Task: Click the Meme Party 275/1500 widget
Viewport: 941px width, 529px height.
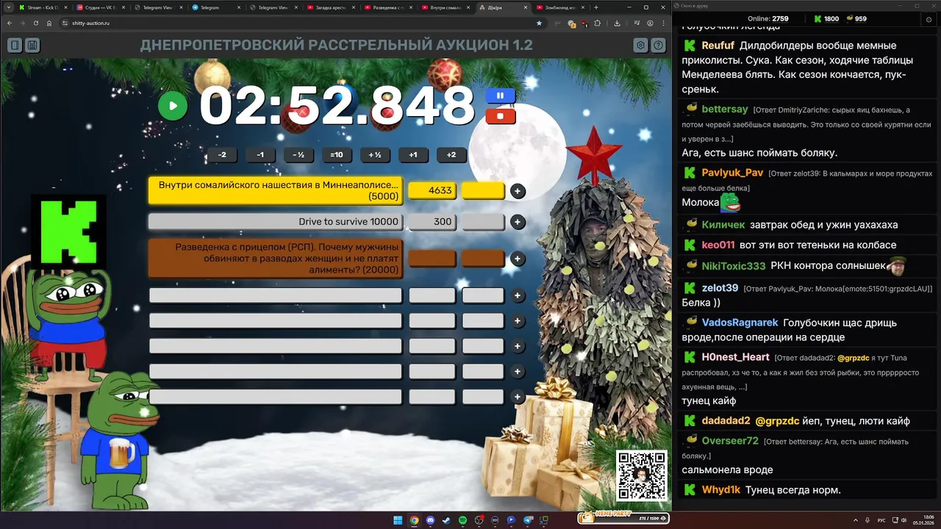Action: point(623,517)
